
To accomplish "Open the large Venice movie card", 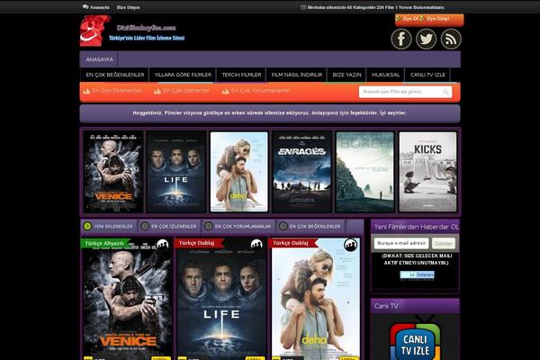I will click(x=127, y=299).
